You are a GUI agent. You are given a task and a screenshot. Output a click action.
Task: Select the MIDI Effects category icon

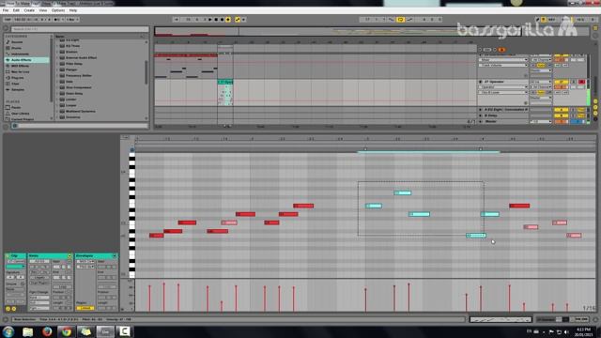(8, 66)
